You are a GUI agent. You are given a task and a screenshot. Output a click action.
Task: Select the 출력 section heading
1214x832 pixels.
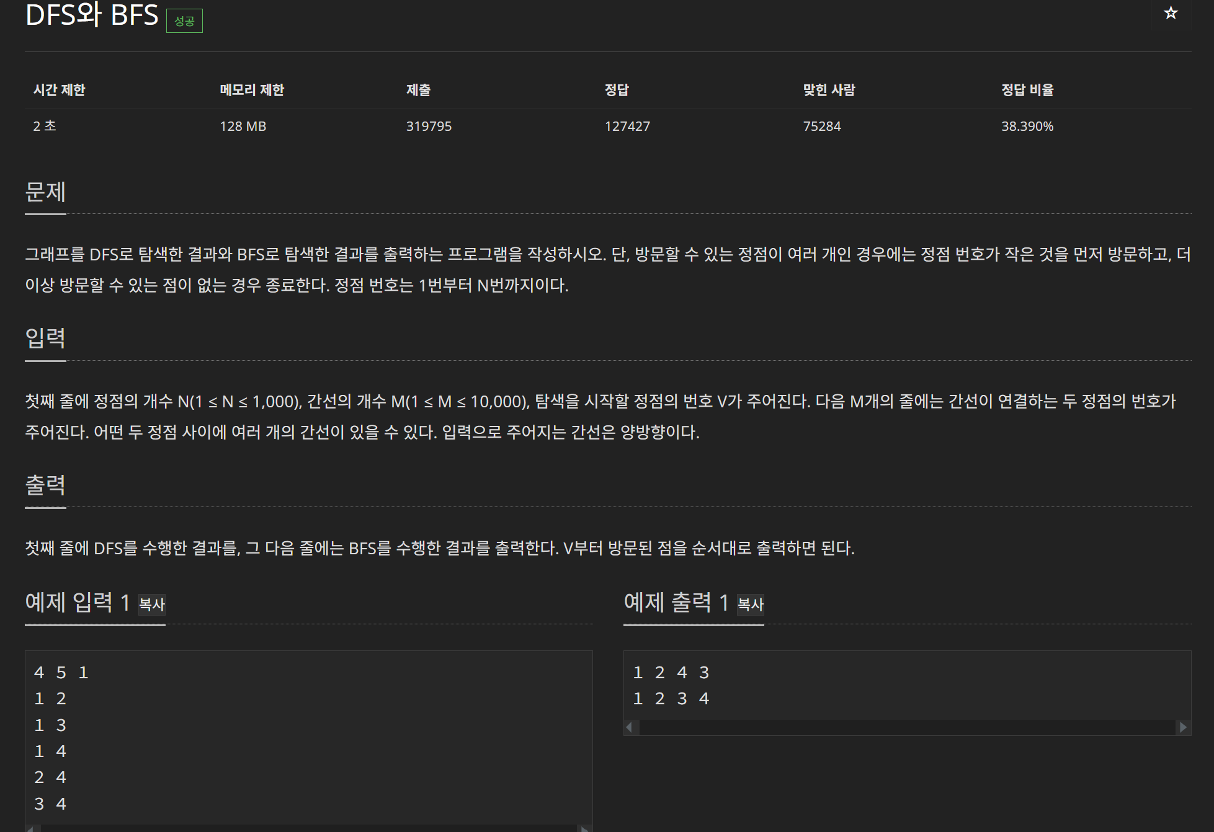(x=45, y=485)
